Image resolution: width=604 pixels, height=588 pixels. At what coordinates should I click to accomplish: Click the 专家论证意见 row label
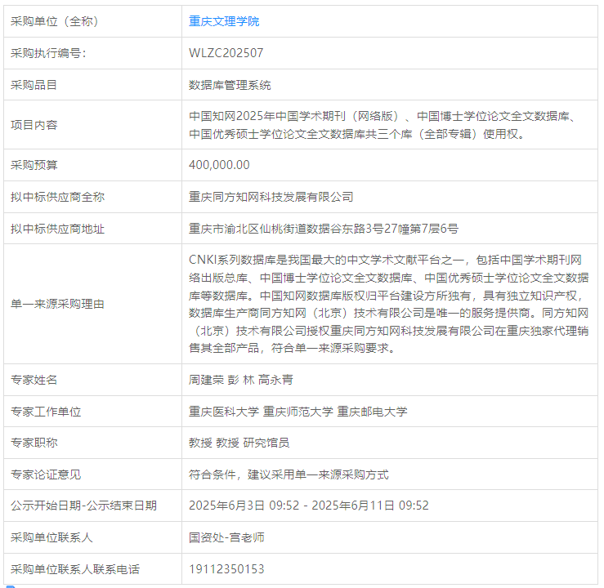click(x=46, y=474)
